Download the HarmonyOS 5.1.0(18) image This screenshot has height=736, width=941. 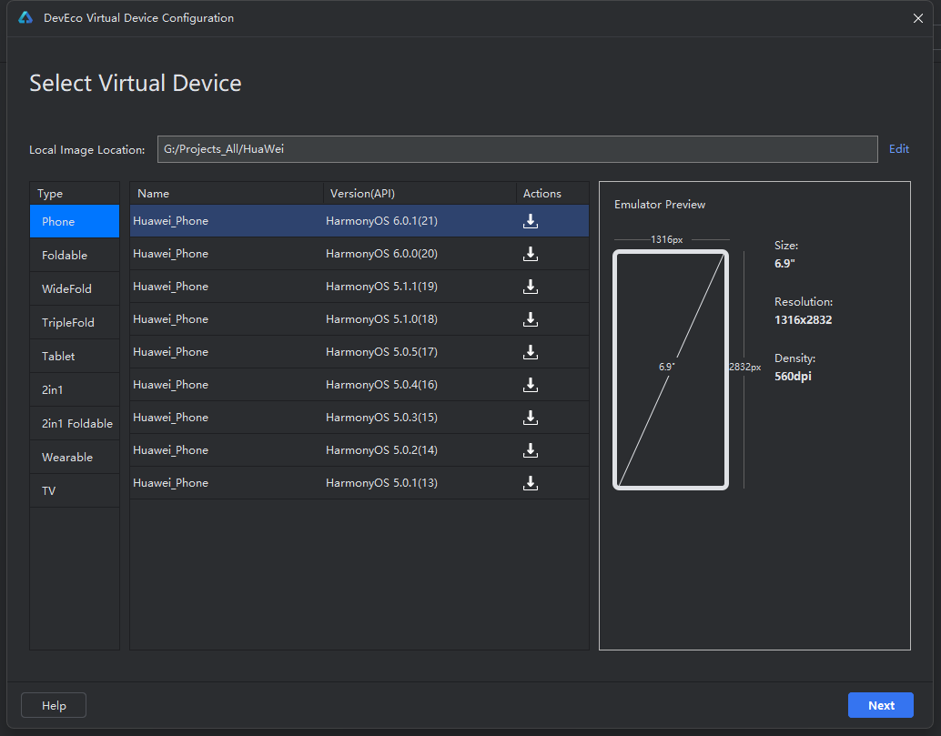tap(530, 319)
